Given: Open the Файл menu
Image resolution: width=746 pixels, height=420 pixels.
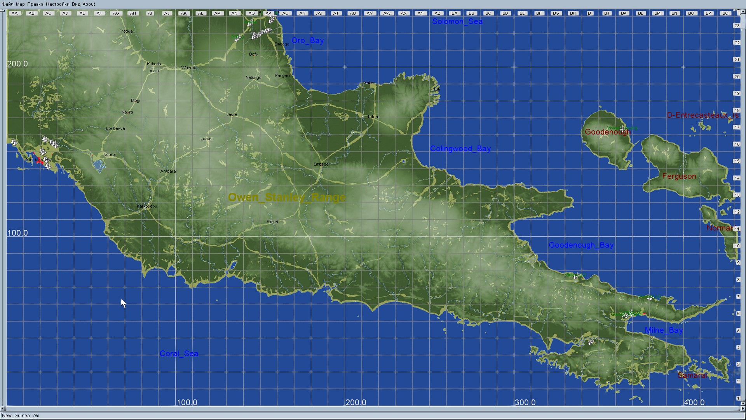Looking at the screenshot, I should [8, 4].
